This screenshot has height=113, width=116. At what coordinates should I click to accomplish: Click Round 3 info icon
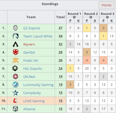[107, 17]
